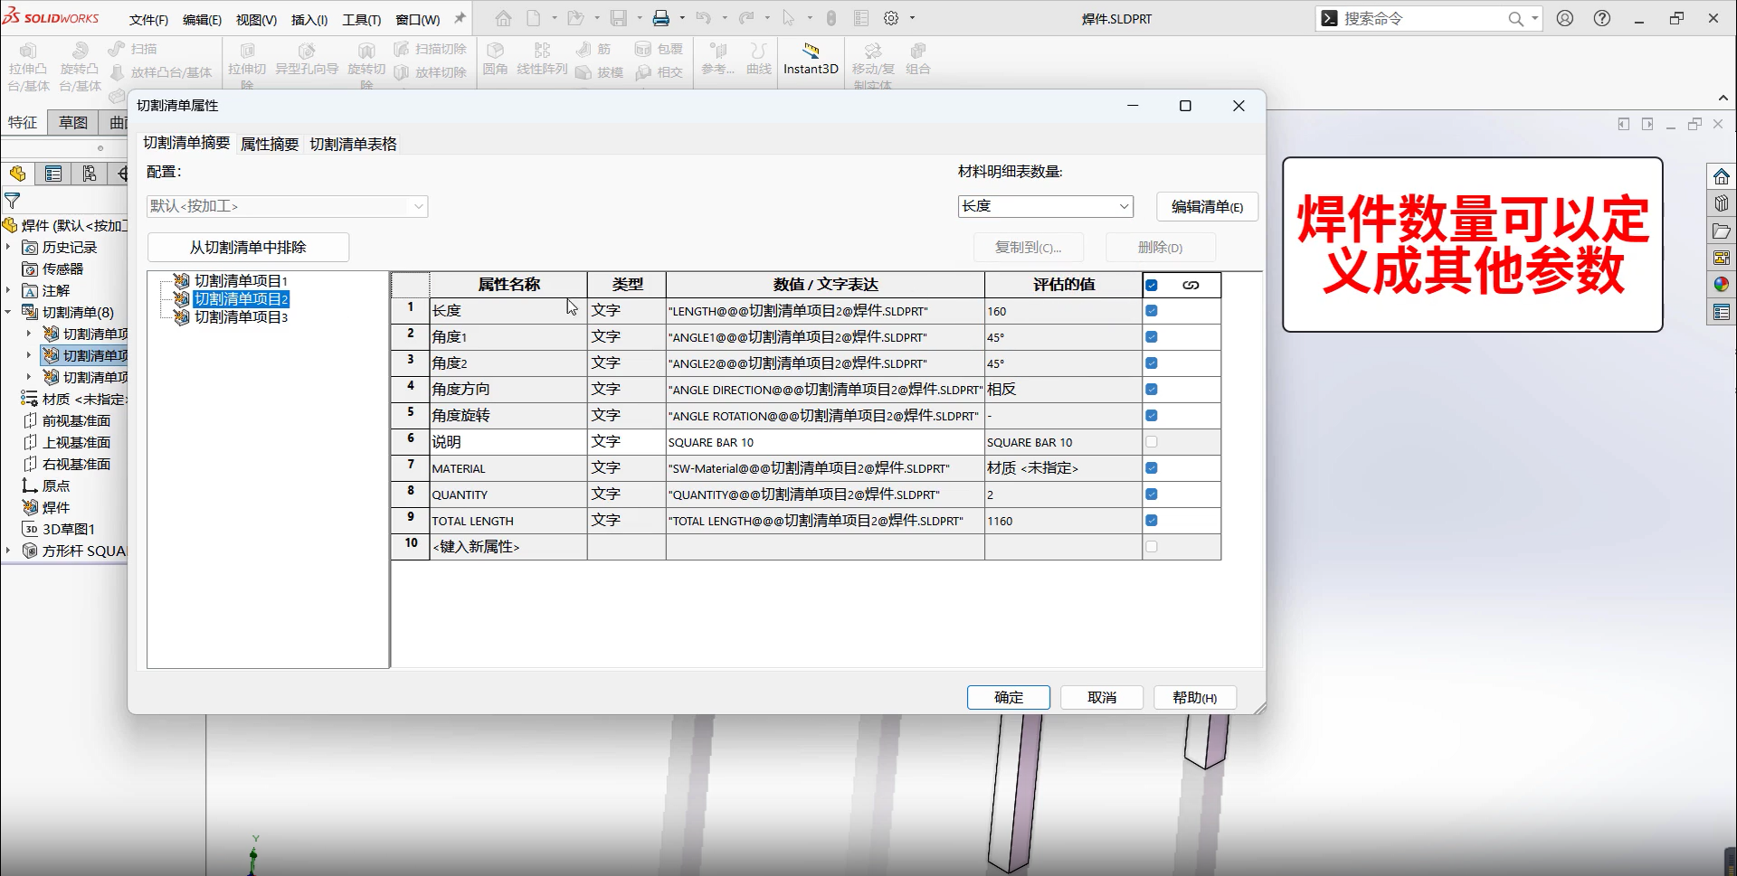Click the Print icon in the top toolbar
The height and width of the screenshot is (876, 1737).
click(x=661, y=18)
